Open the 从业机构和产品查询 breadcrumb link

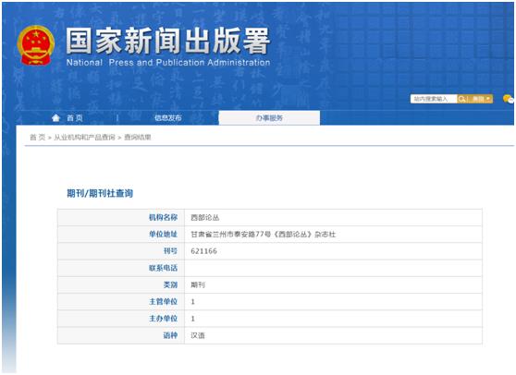coord(84,138)
